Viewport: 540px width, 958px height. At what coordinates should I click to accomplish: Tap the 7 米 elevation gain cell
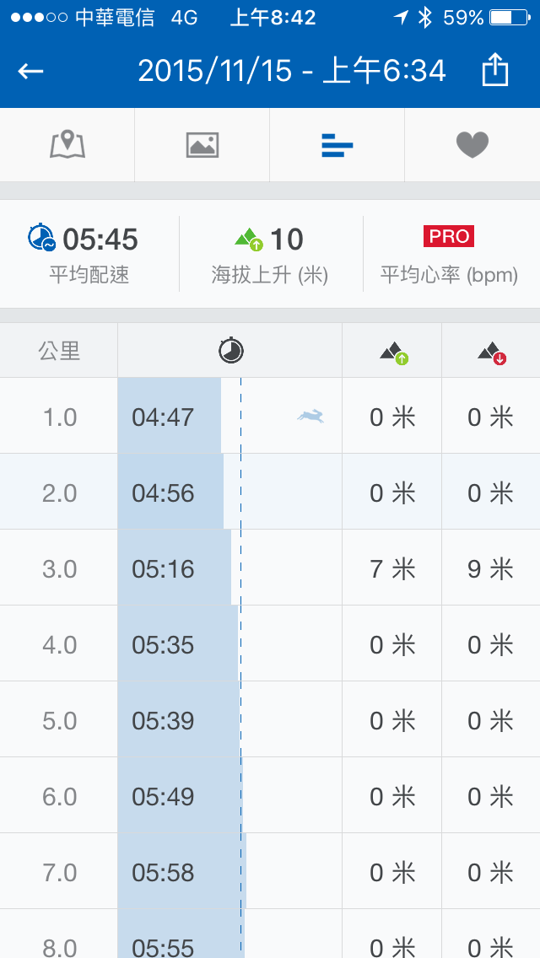(392, 568)
